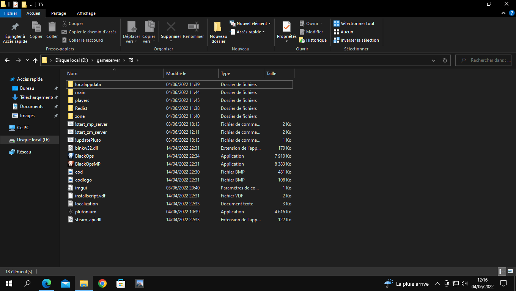
Task: Click the refresh button beside address bar
Action: (x=445, y=60)
